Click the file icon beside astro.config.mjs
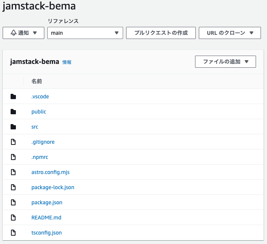The image size is (267, 244). tap(14, 172)
